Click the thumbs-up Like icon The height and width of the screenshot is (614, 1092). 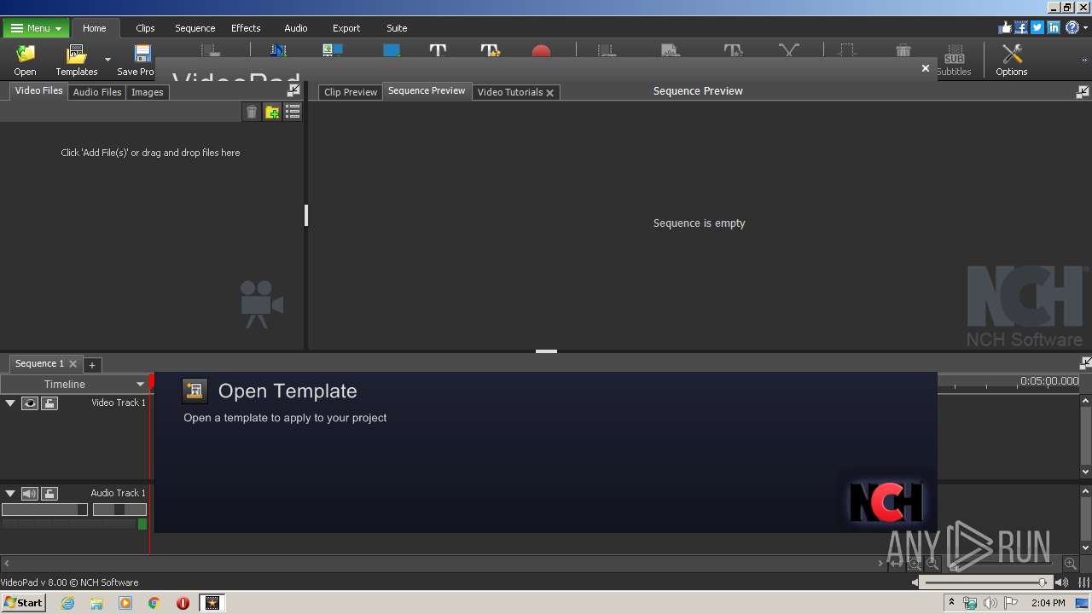click(x=1005, y=27)
